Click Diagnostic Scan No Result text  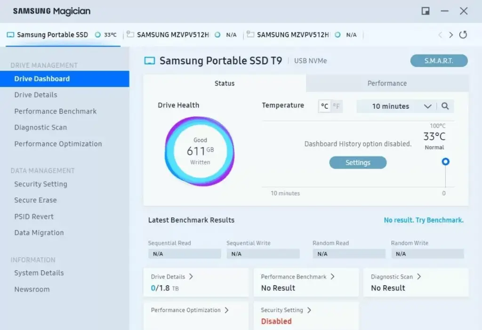388,288
